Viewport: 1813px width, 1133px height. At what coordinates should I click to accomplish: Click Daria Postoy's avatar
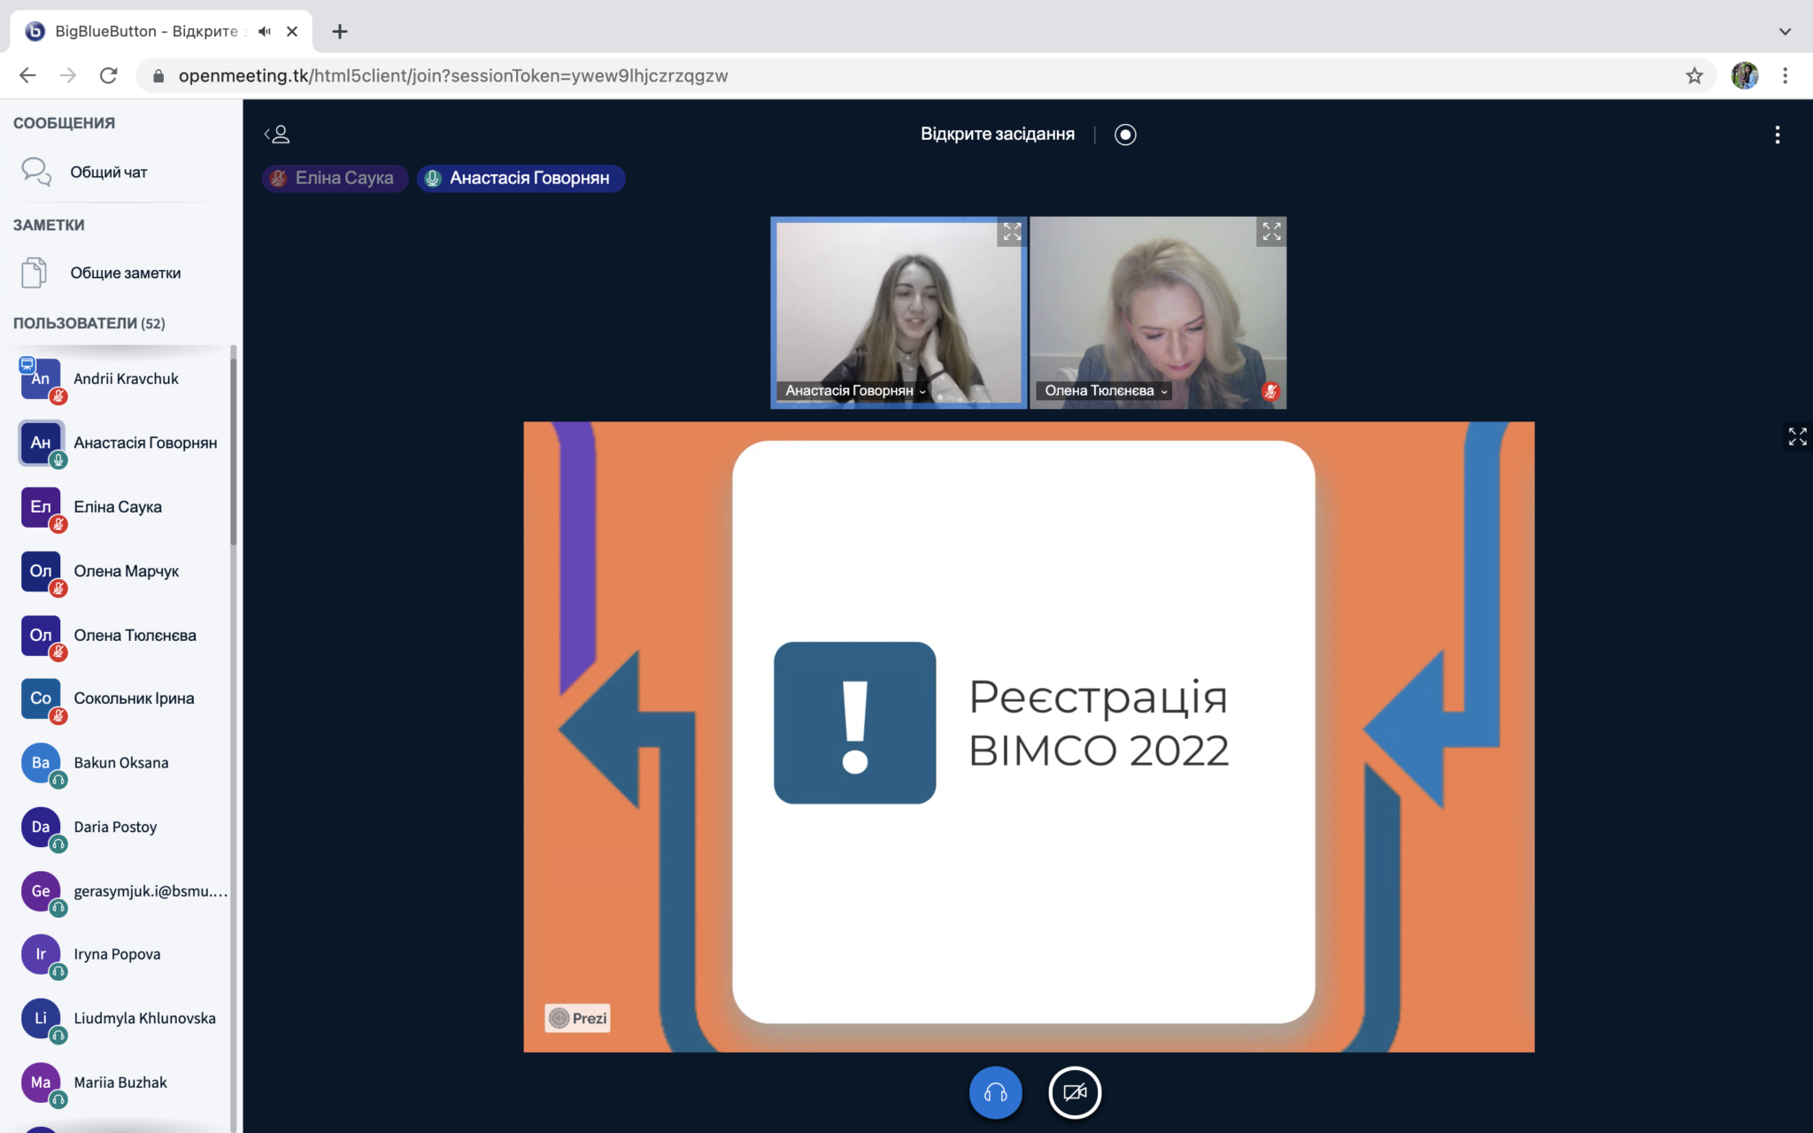[x=41, y=827]
